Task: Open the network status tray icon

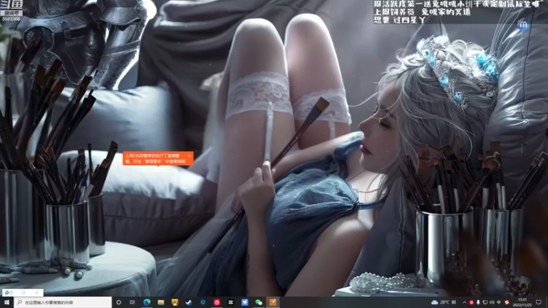Action: 485,303
